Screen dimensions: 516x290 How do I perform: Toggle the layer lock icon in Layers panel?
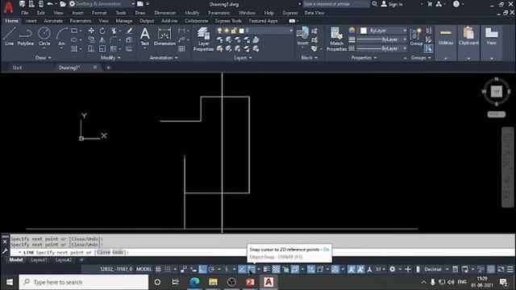(234, 31)
